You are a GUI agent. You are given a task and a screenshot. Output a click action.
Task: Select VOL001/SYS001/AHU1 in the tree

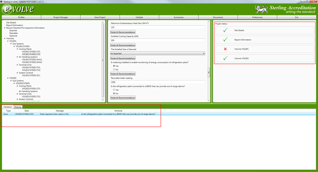coord(32,60)
